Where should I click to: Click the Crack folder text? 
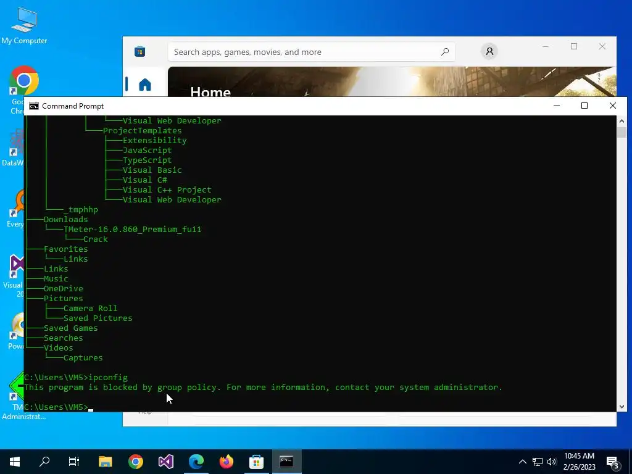[96, 239]
